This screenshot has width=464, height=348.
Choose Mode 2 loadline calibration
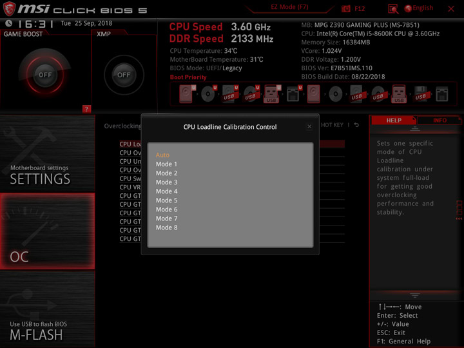(167, 173)
